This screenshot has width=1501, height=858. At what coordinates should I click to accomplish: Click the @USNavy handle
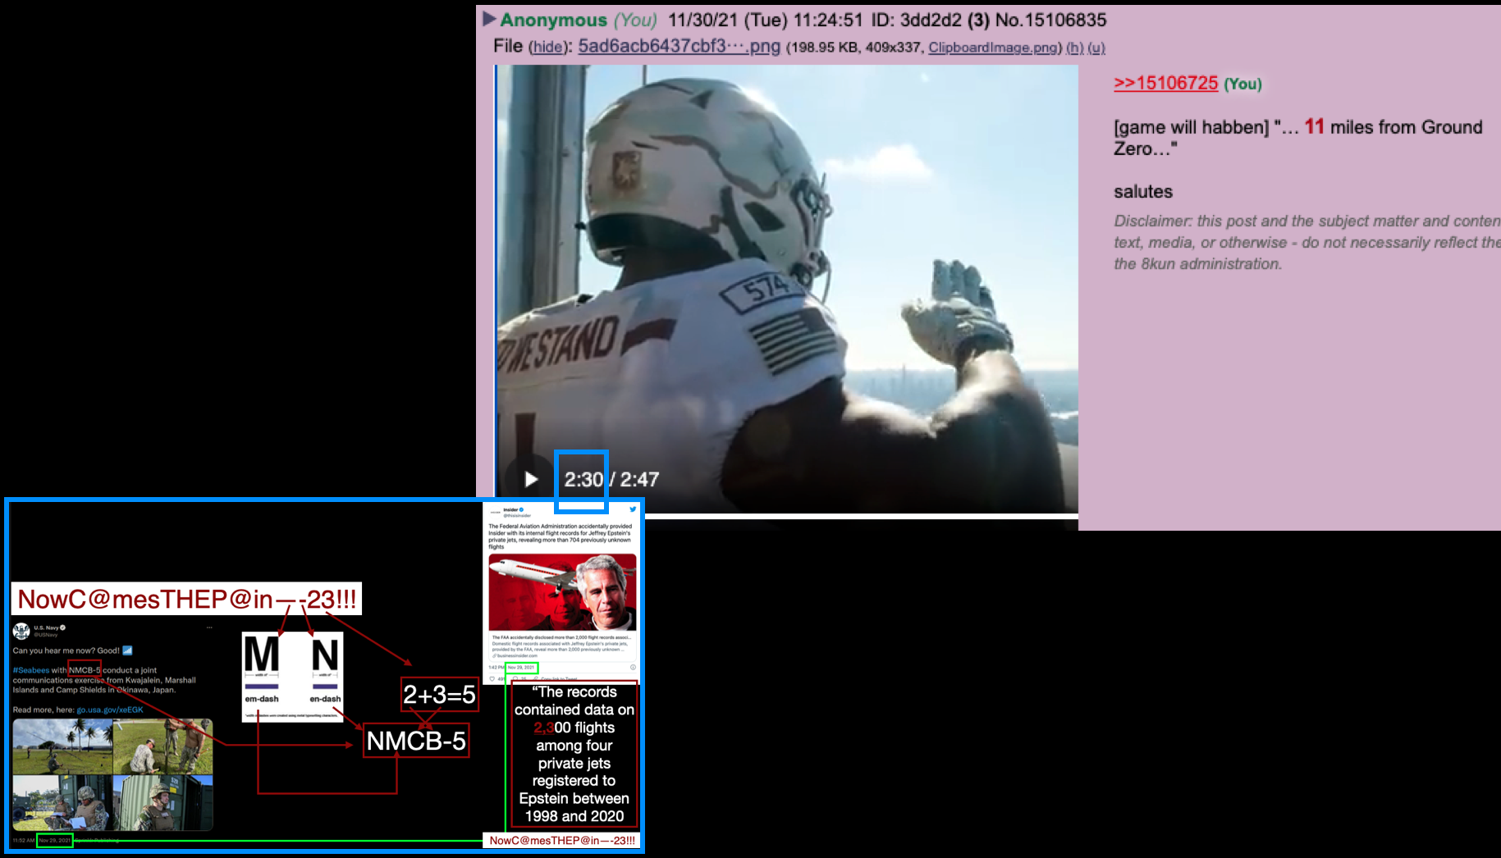click(x=46, y=635)
